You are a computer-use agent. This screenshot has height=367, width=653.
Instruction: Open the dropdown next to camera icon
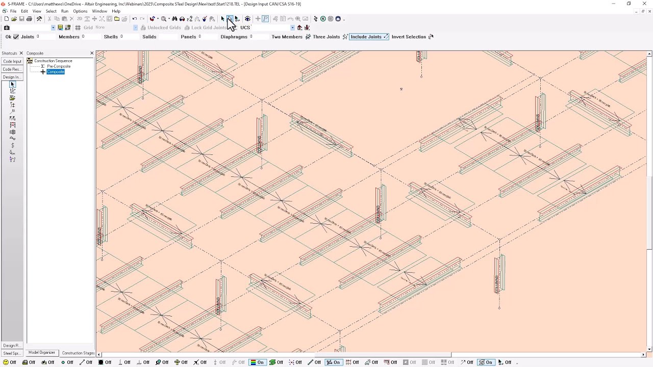coord(53,28)
